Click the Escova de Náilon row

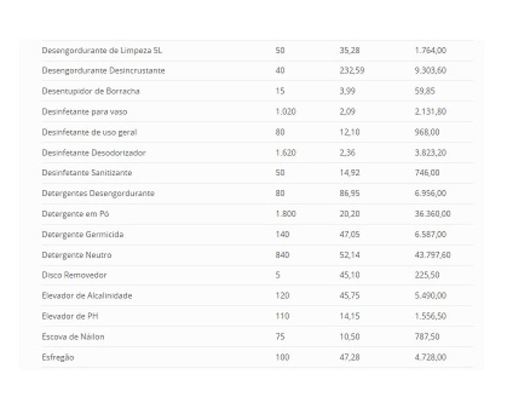pyautogui.click(x=73, y=337)
